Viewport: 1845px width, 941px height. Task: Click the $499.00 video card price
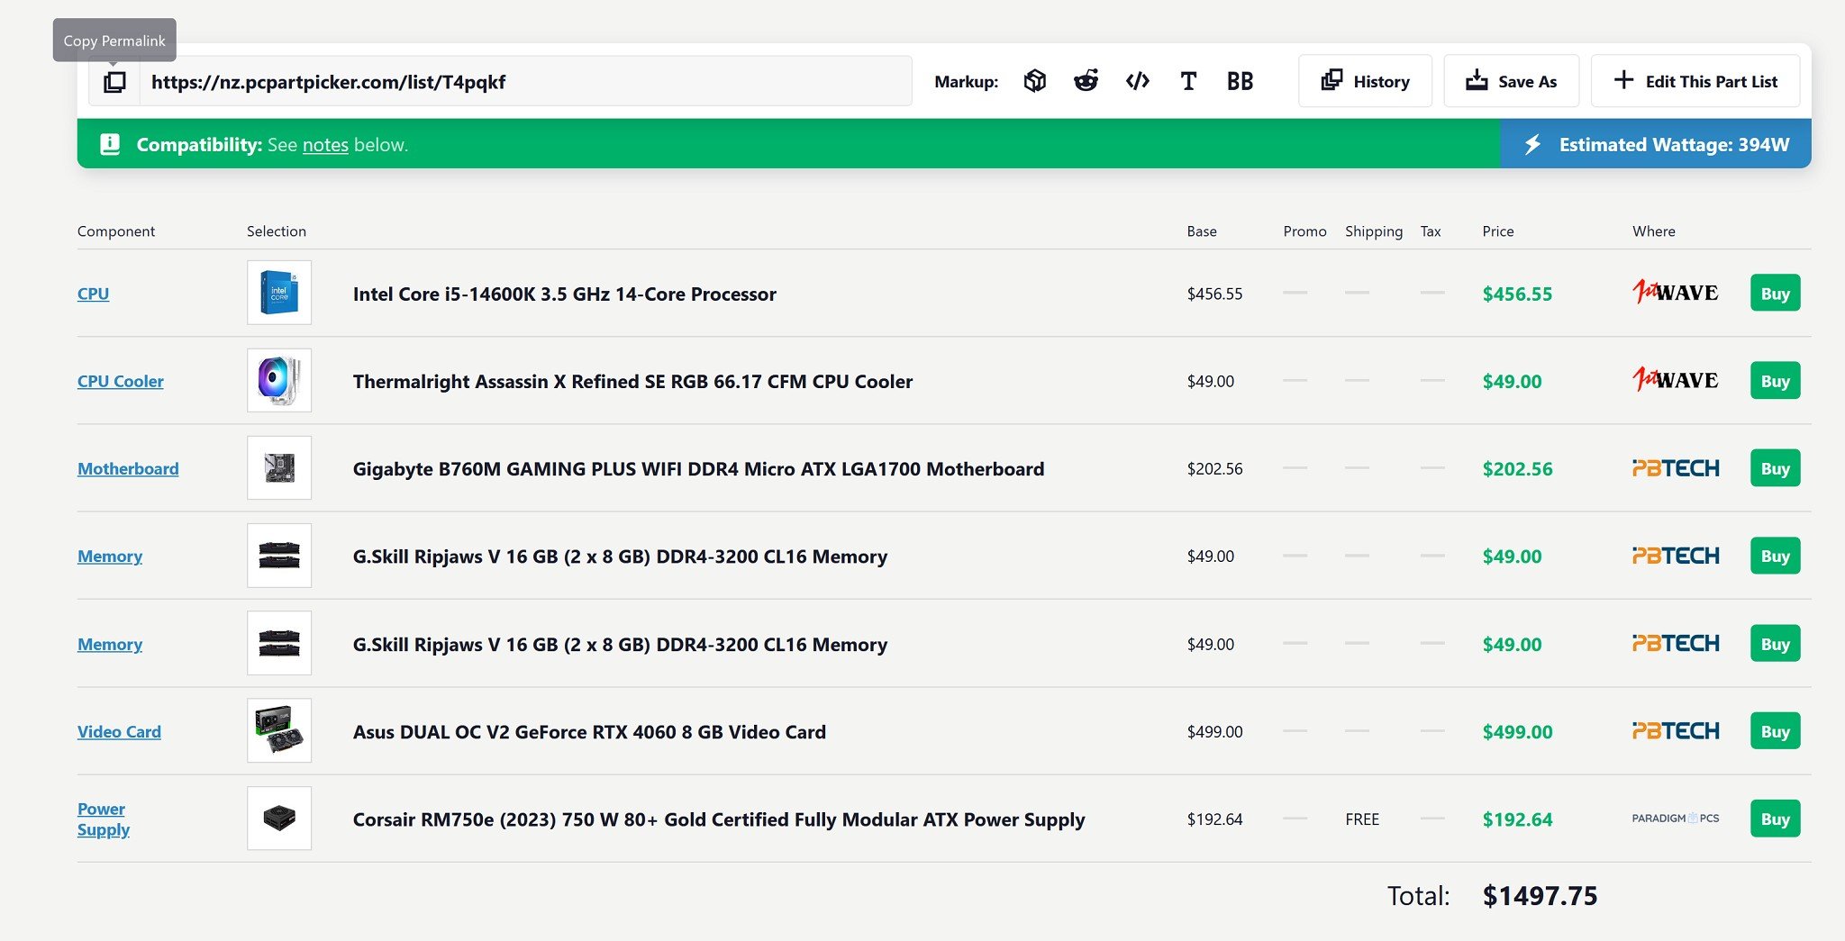(x=1517, y=731)
